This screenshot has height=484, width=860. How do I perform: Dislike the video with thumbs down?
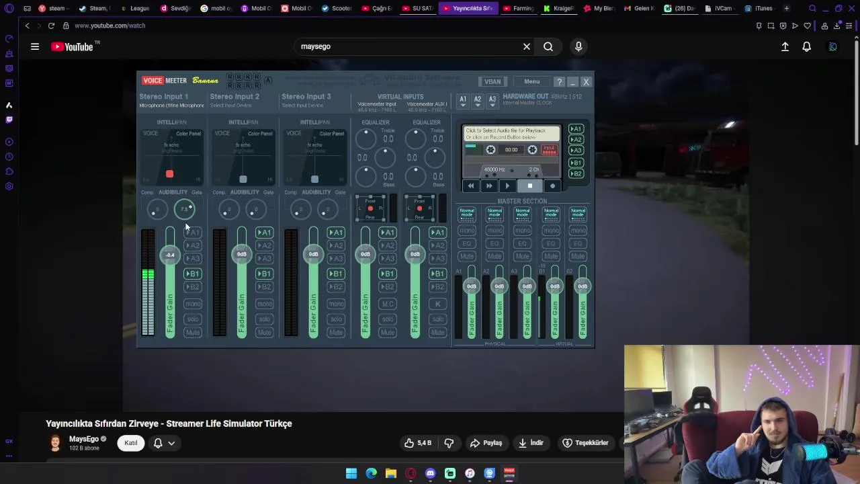click(449, 443)
